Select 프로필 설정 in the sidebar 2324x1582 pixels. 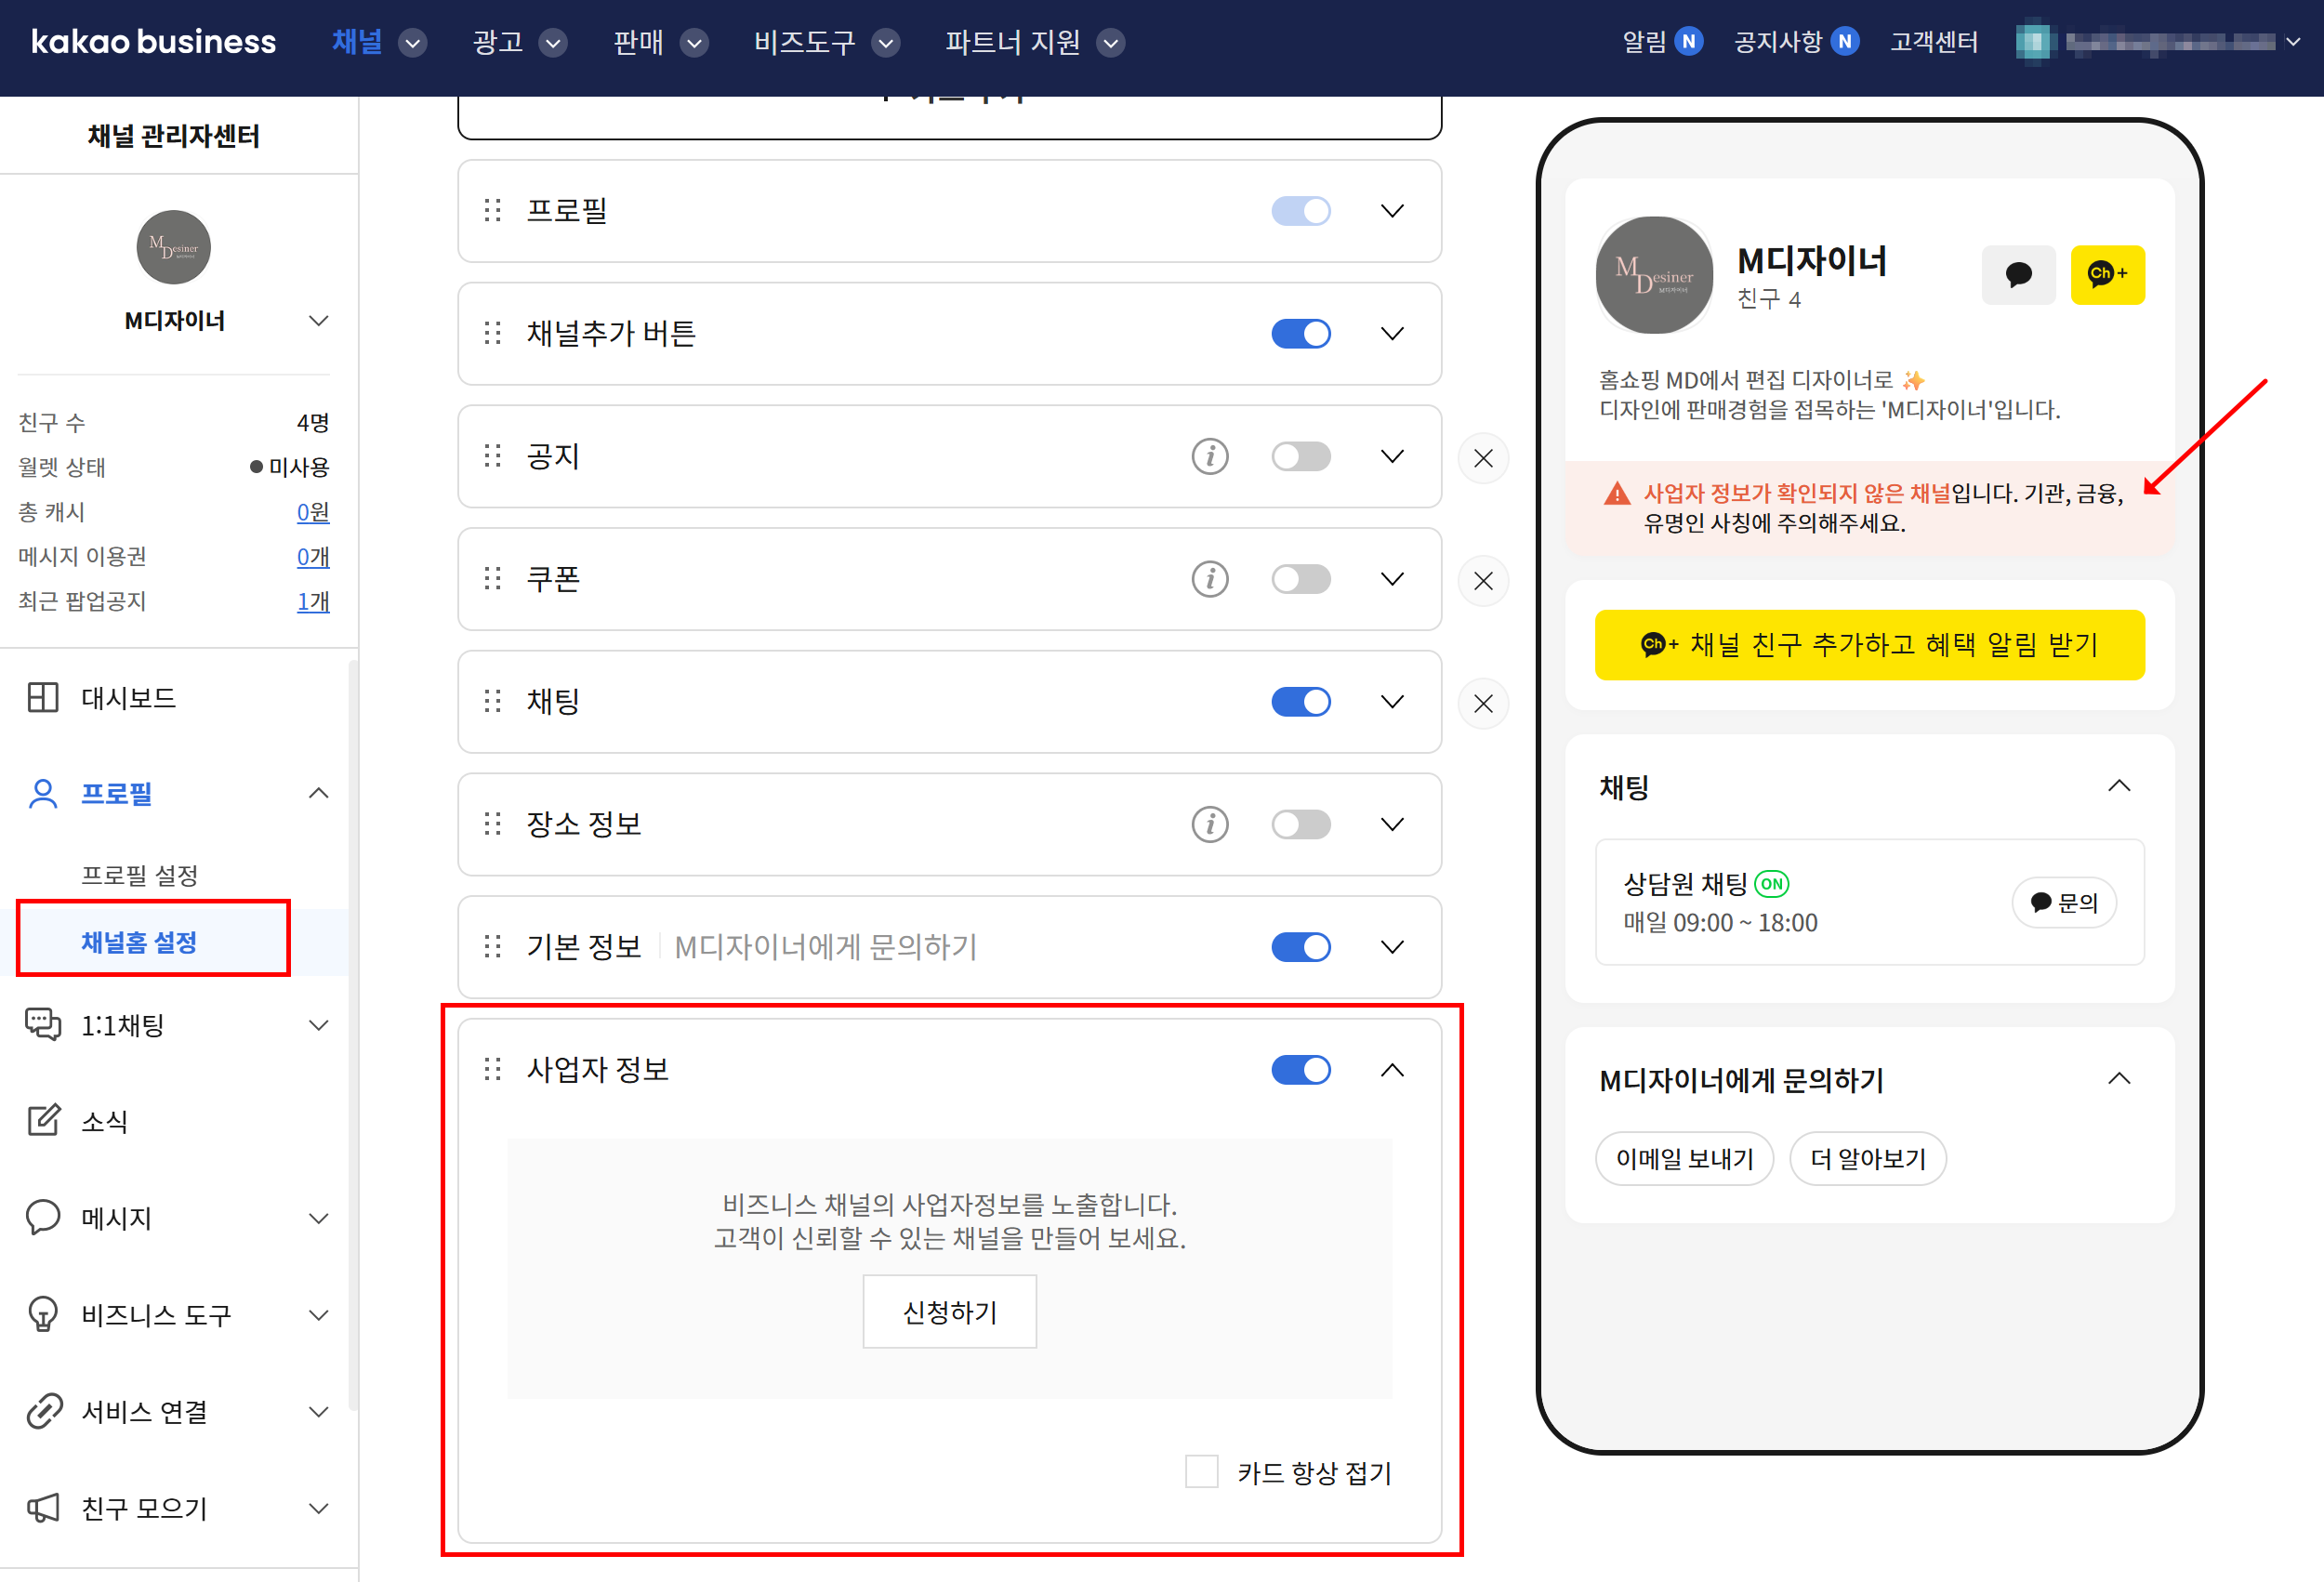139,875
